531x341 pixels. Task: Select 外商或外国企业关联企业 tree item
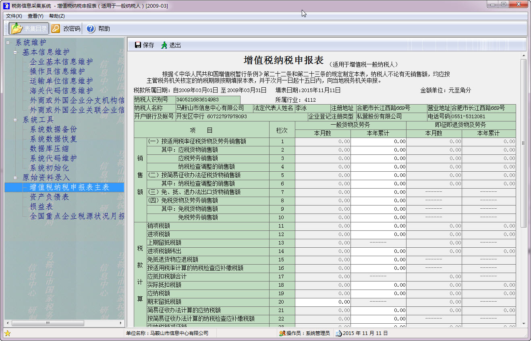[77, 110]
